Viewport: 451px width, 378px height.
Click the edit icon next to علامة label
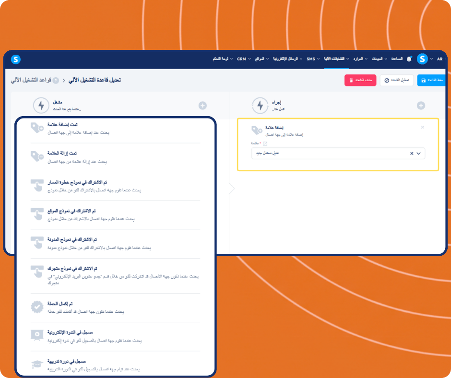pyautogui.click(x=265, y=143)
